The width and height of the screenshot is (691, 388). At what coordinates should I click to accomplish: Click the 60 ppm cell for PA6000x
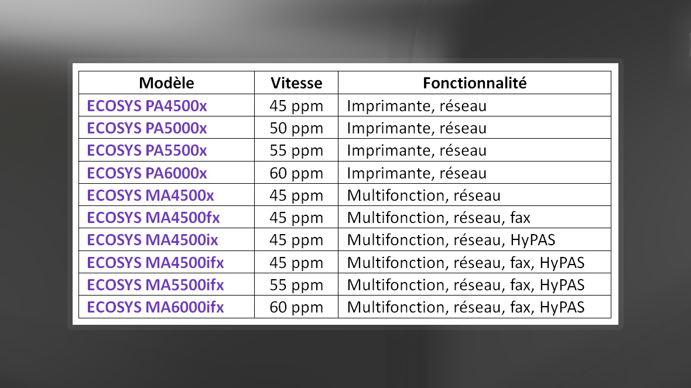[x=296, y=173]
